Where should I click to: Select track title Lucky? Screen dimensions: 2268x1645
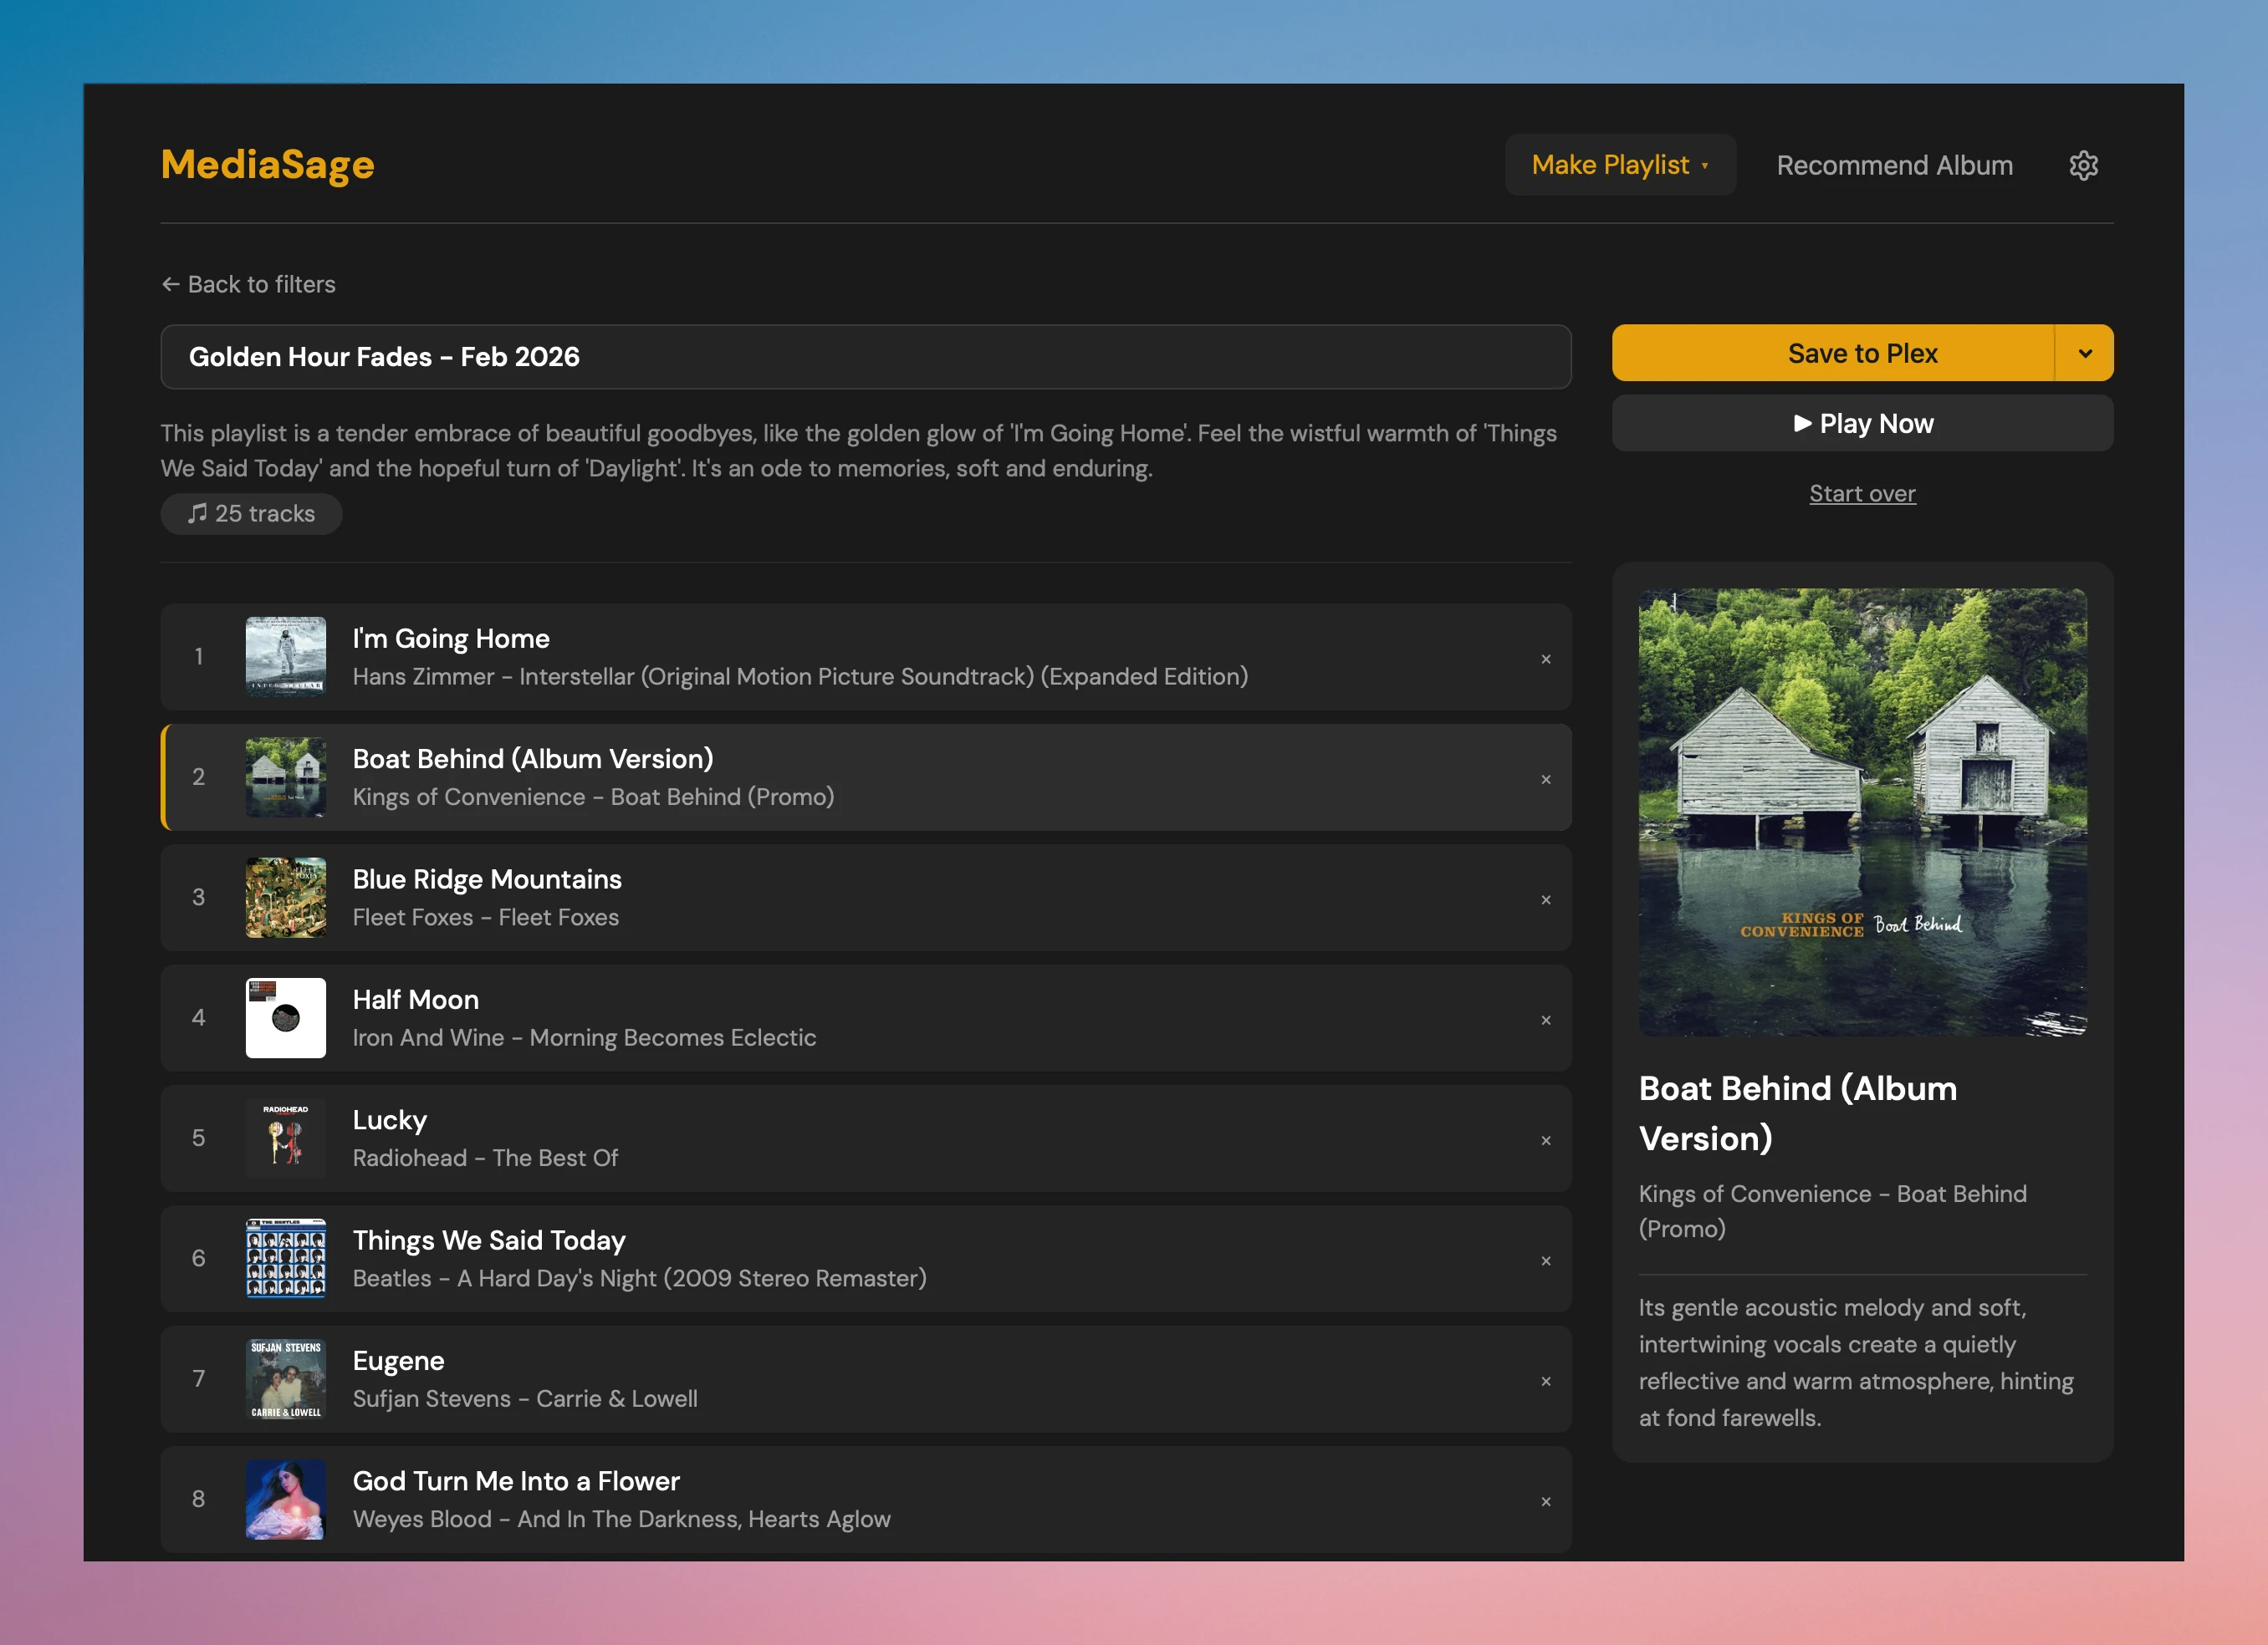tap(390, 1120)
